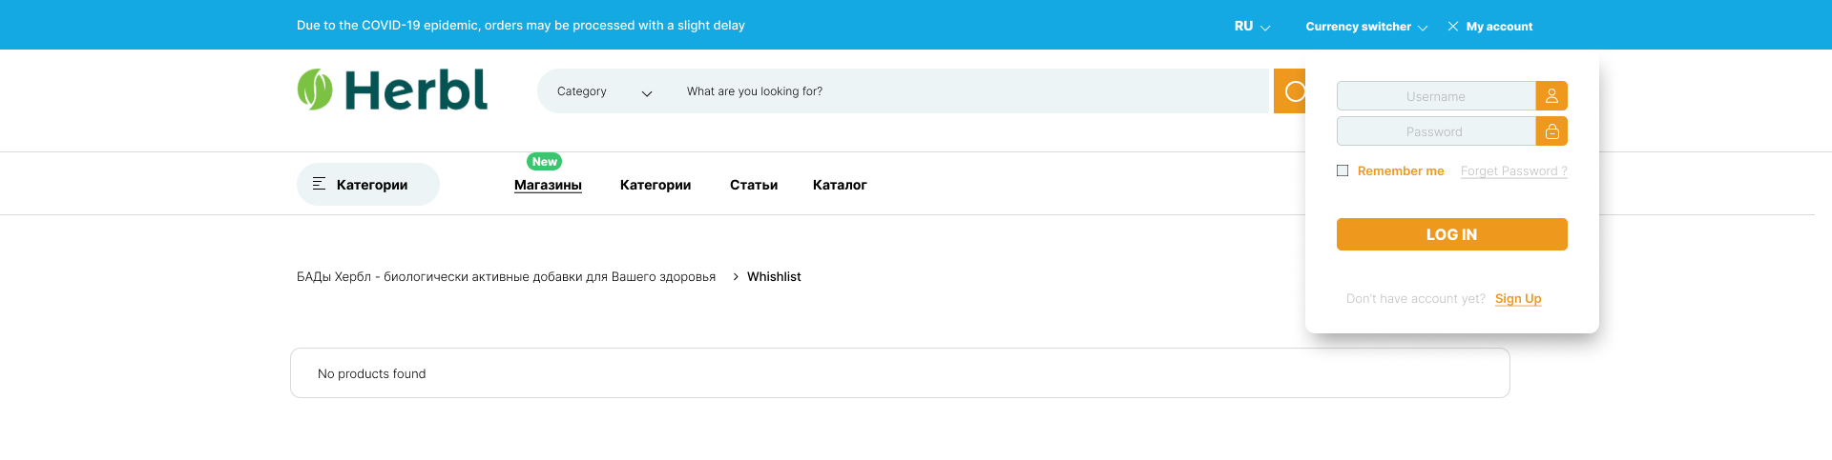Click the orange search magnifier button

1290,91
